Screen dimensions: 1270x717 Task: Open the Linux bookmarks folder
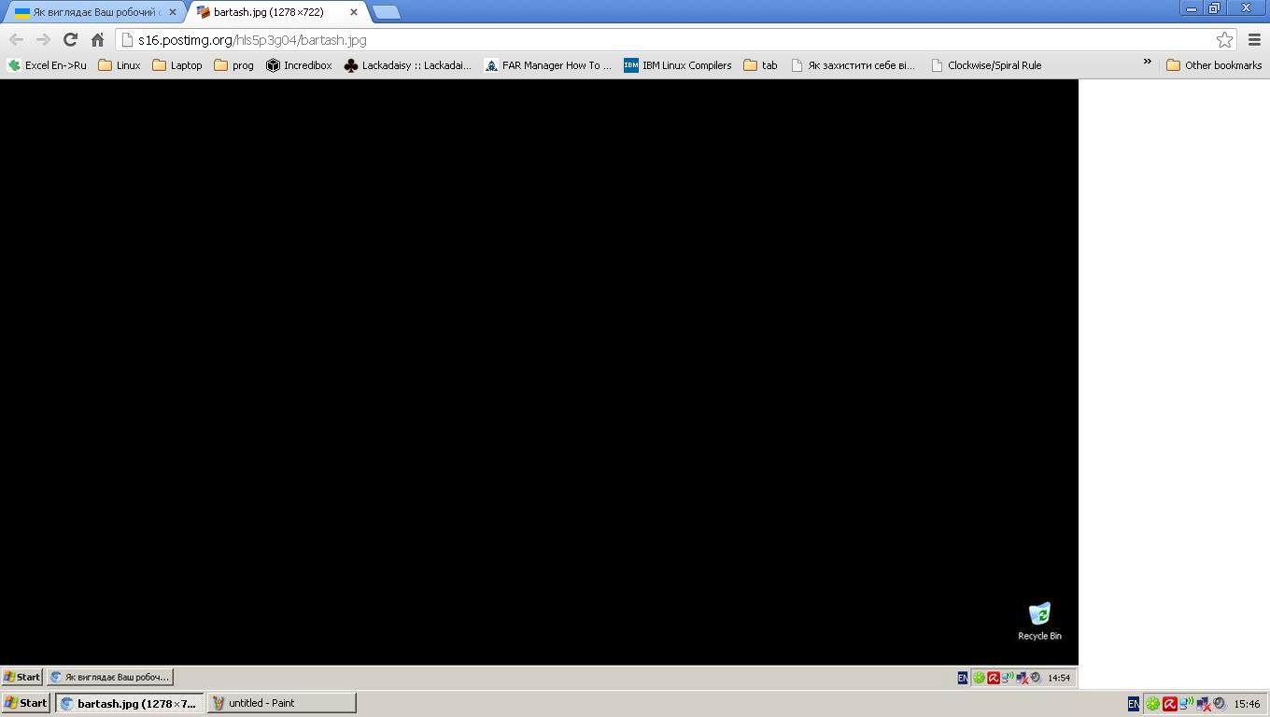click(120, 65)
